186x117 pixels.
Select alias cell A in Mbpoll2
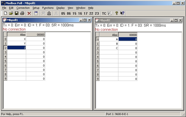click(x=109, y=39)
